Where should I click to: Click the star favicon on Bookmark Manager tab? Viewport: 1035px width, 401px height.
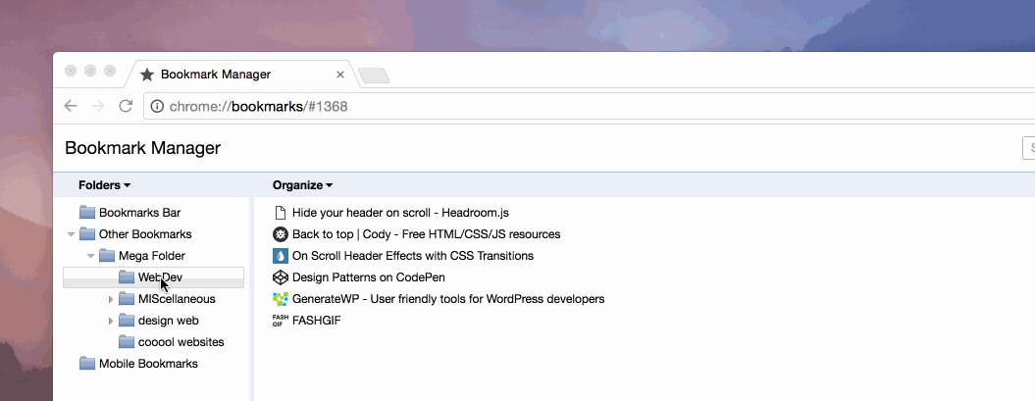(147, 75)
